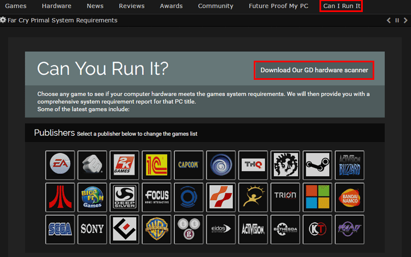Screen dimensions: 411x257
Task: Pick the THQ publisher logo
Action: click(253, 165)
